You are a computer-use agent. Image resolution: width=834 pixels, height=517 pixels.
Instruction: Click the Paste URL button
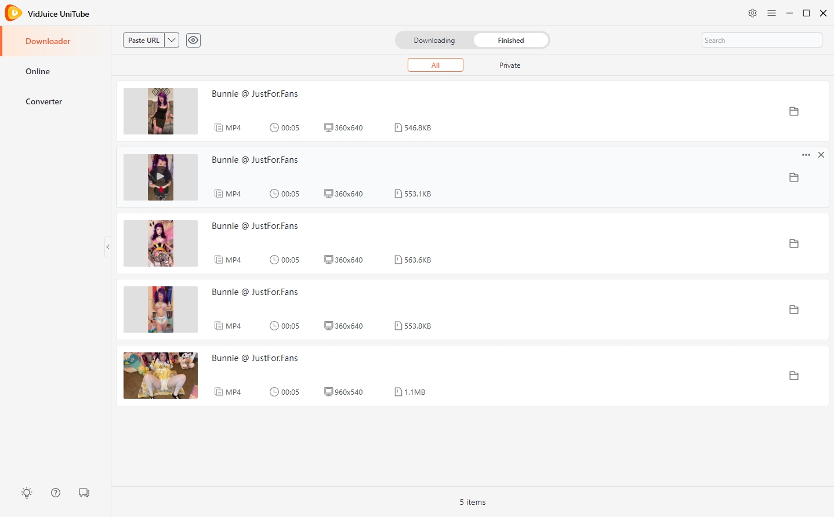[144, 40]
